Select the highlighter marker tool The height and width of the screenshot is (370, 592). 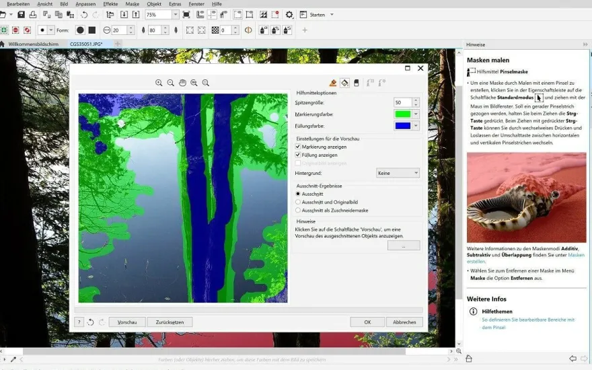tap(333, 83)
